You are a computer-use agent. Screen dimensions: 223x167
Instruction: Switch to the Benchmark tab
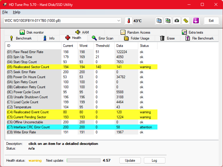(x=21, y=38)
